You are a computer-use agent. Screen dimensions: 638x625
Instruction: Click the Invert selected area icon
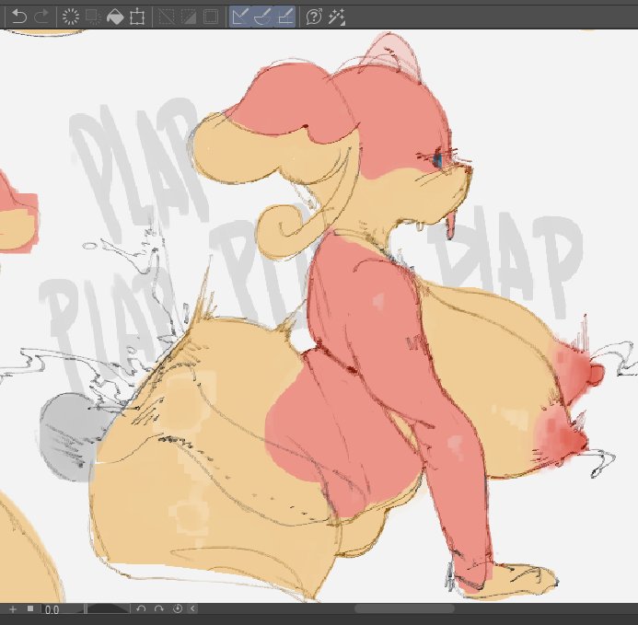click(189, 17)
